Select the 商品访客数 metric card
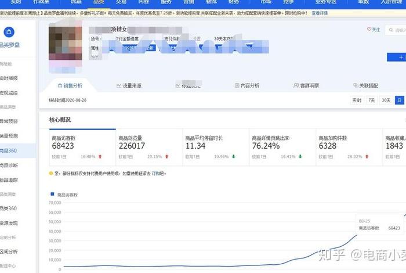 pos(82,147)
